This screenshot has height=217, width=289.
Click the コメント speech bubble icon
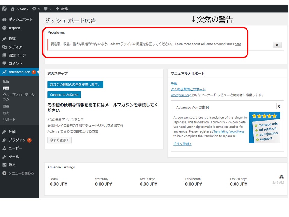pyautogui.click(x=5, y=64)
